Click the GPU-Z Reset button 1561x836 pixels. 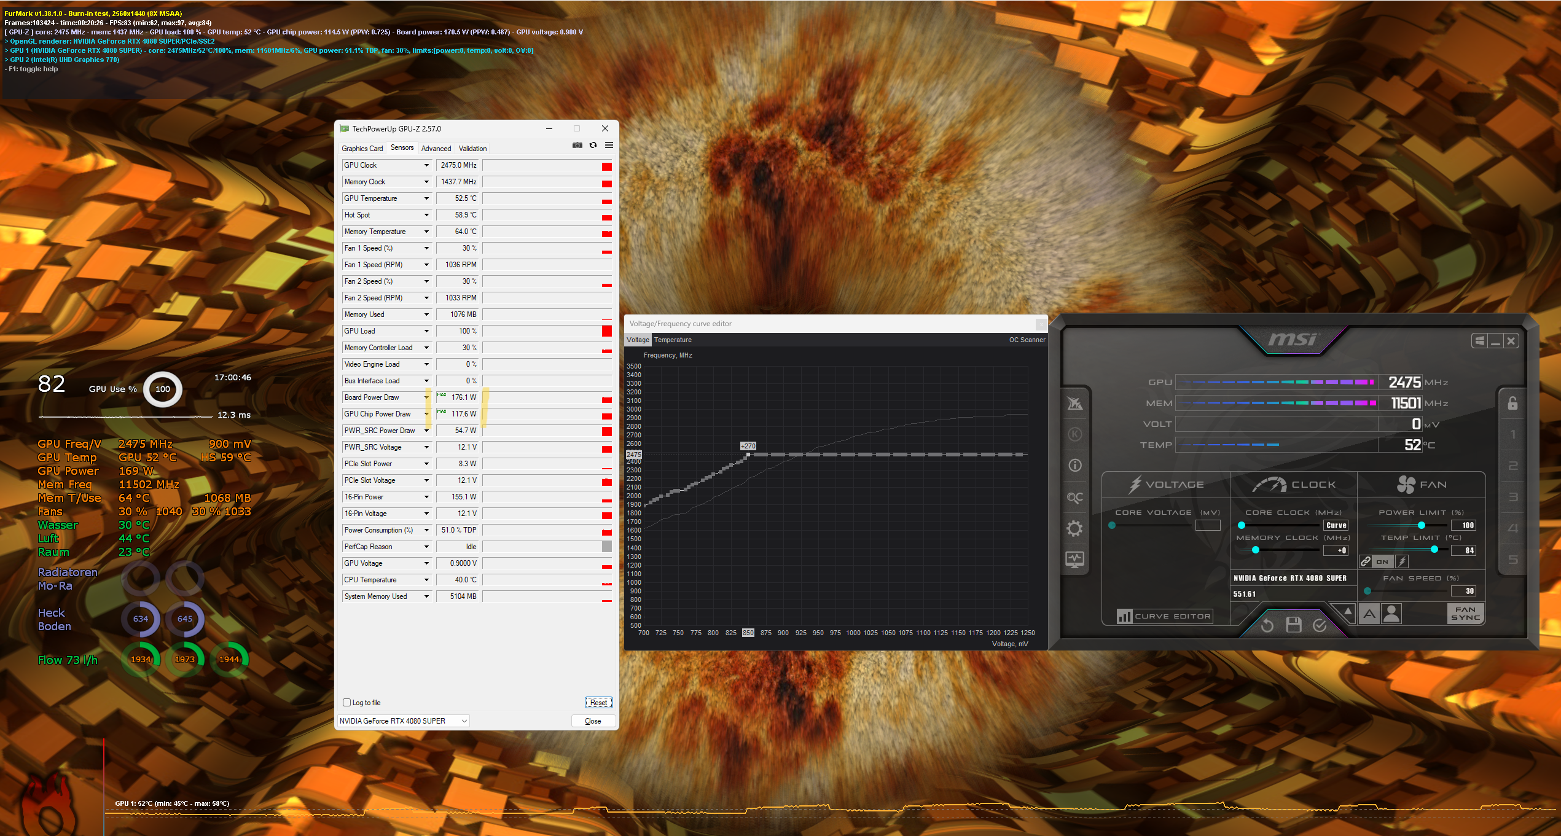[x=598, y=703]
